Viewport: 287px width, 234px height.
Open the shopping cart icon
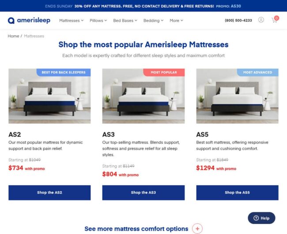tap(275, 19)
